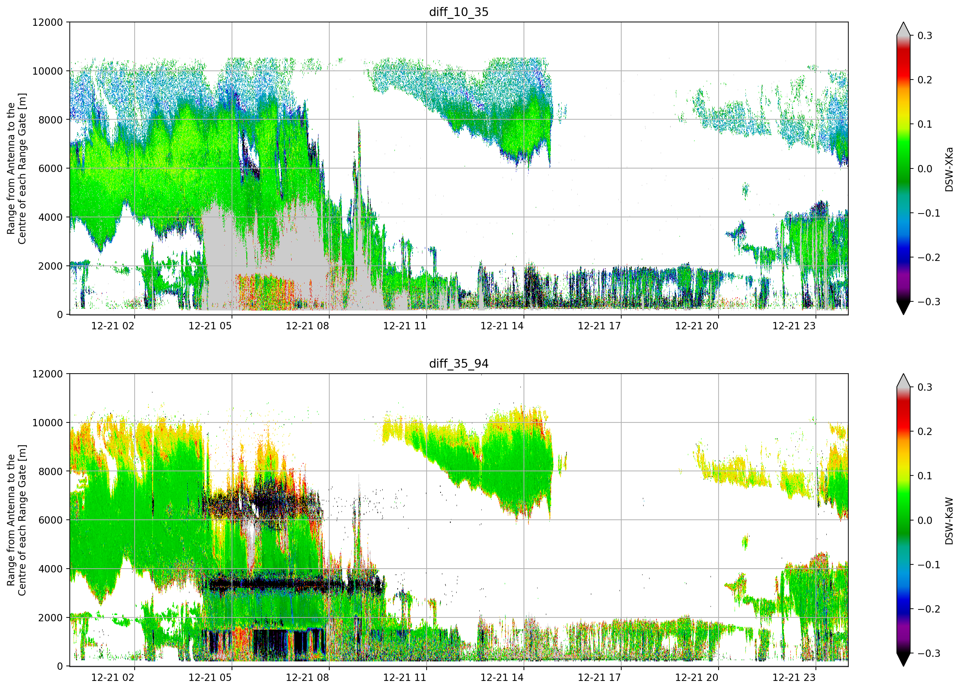Click the '−0.3' tick on the DSW-KaW colorbar
The image size is (961, 690).
[x=929, y=654]
